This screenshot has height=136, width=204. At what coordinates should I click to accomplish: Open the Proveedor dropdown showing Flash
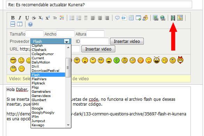pyautogui.click(x=51, y=41)
